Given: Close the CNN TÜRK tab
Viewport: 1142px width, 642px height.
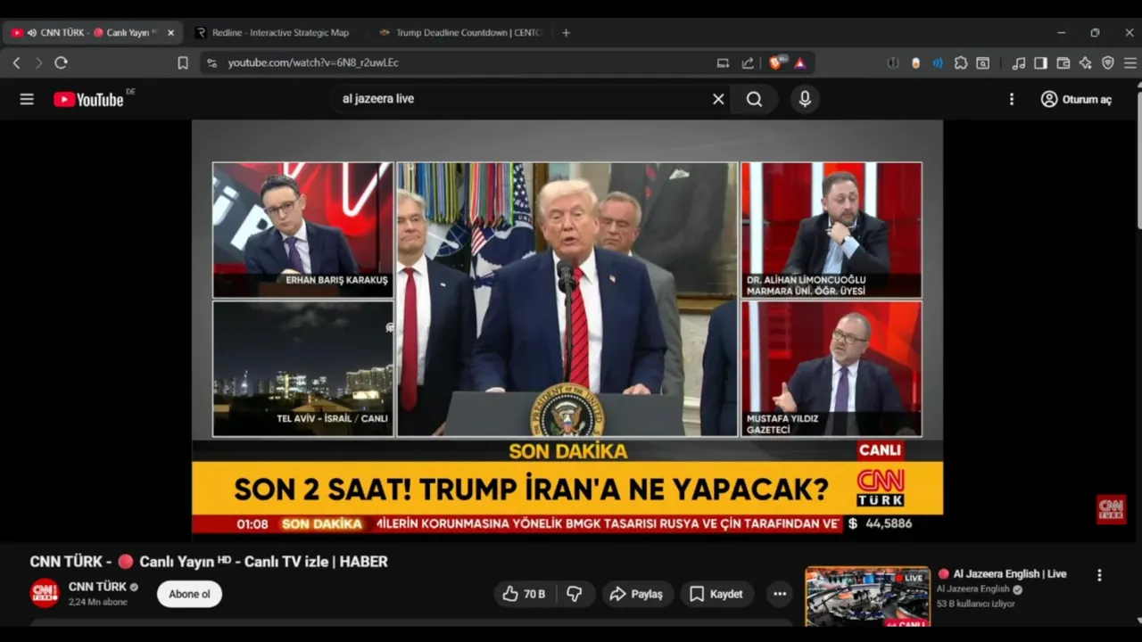Looking at the screenshot, I should (170, 32).
